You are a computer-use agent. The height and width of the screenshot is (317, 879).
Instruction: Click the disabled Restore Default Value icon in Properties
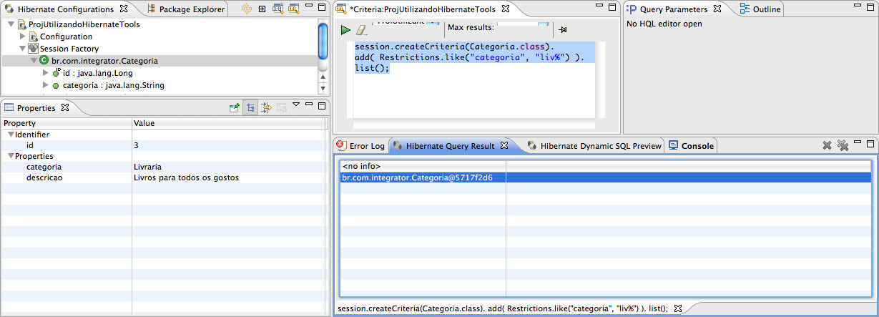coord(282,108)
